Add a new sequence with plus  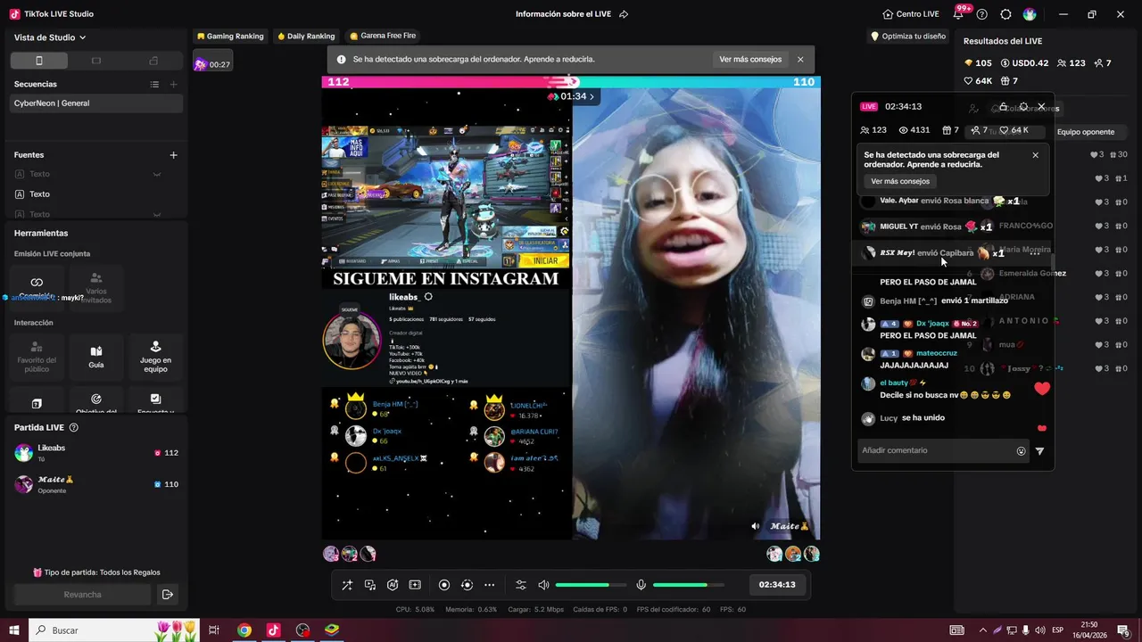pos(174,84)
